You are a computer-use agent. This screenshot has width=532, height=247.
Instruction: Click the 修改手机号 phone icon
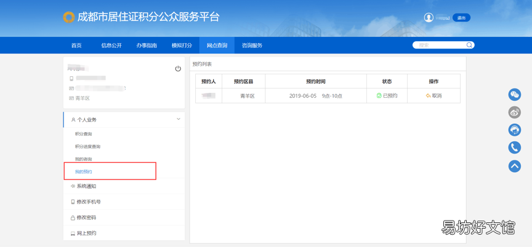click(73, 202)
